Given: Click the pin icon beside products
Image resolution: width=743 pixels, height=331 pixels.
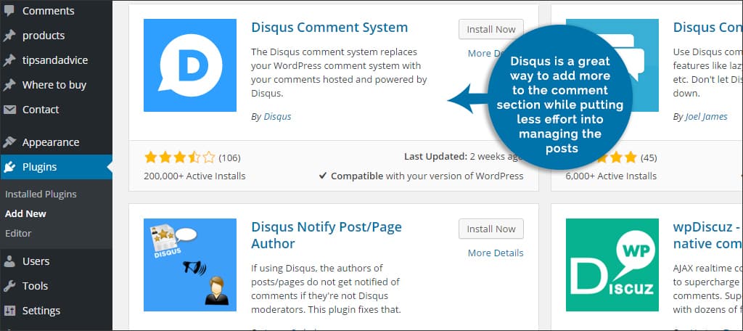Looking at the screenshot, I should pos(9,36).
